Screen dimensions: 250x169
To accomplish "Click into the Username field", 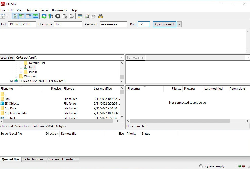I will pyautogui.click(x=68, y=24).
